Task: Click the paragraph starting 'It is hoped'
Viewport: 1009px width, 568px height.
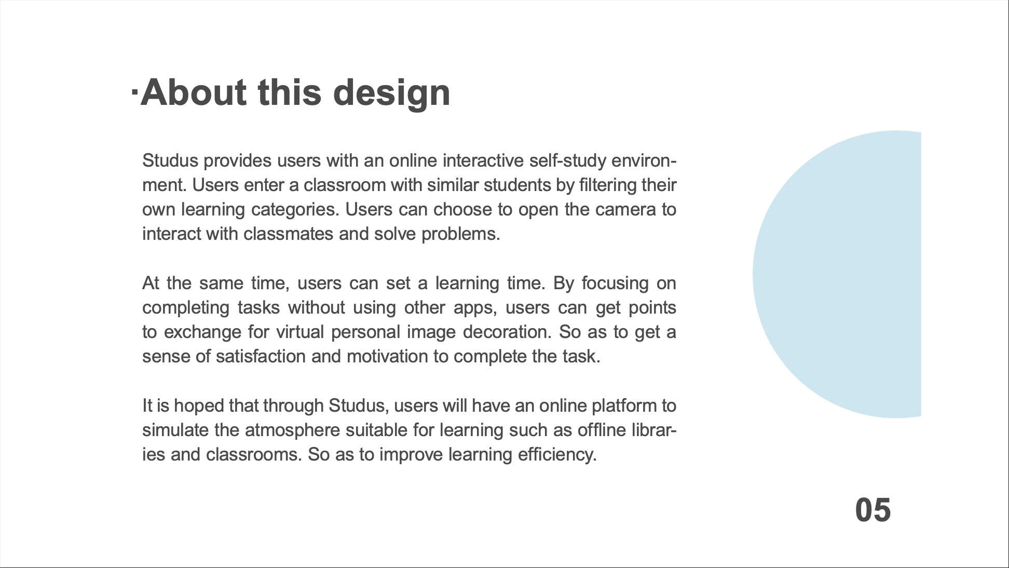Action: (409, 430)
